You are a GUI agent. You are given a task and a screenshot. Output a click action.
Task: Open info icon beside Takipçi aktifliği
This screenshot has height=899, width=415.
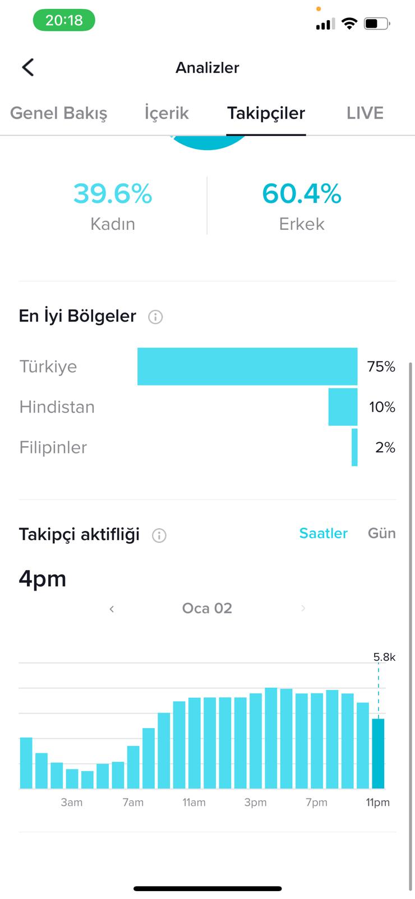point(159,535)
